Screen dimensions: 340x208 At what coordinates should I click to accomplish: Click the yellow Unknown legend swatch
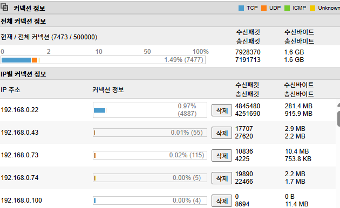(x=312, y=8)
